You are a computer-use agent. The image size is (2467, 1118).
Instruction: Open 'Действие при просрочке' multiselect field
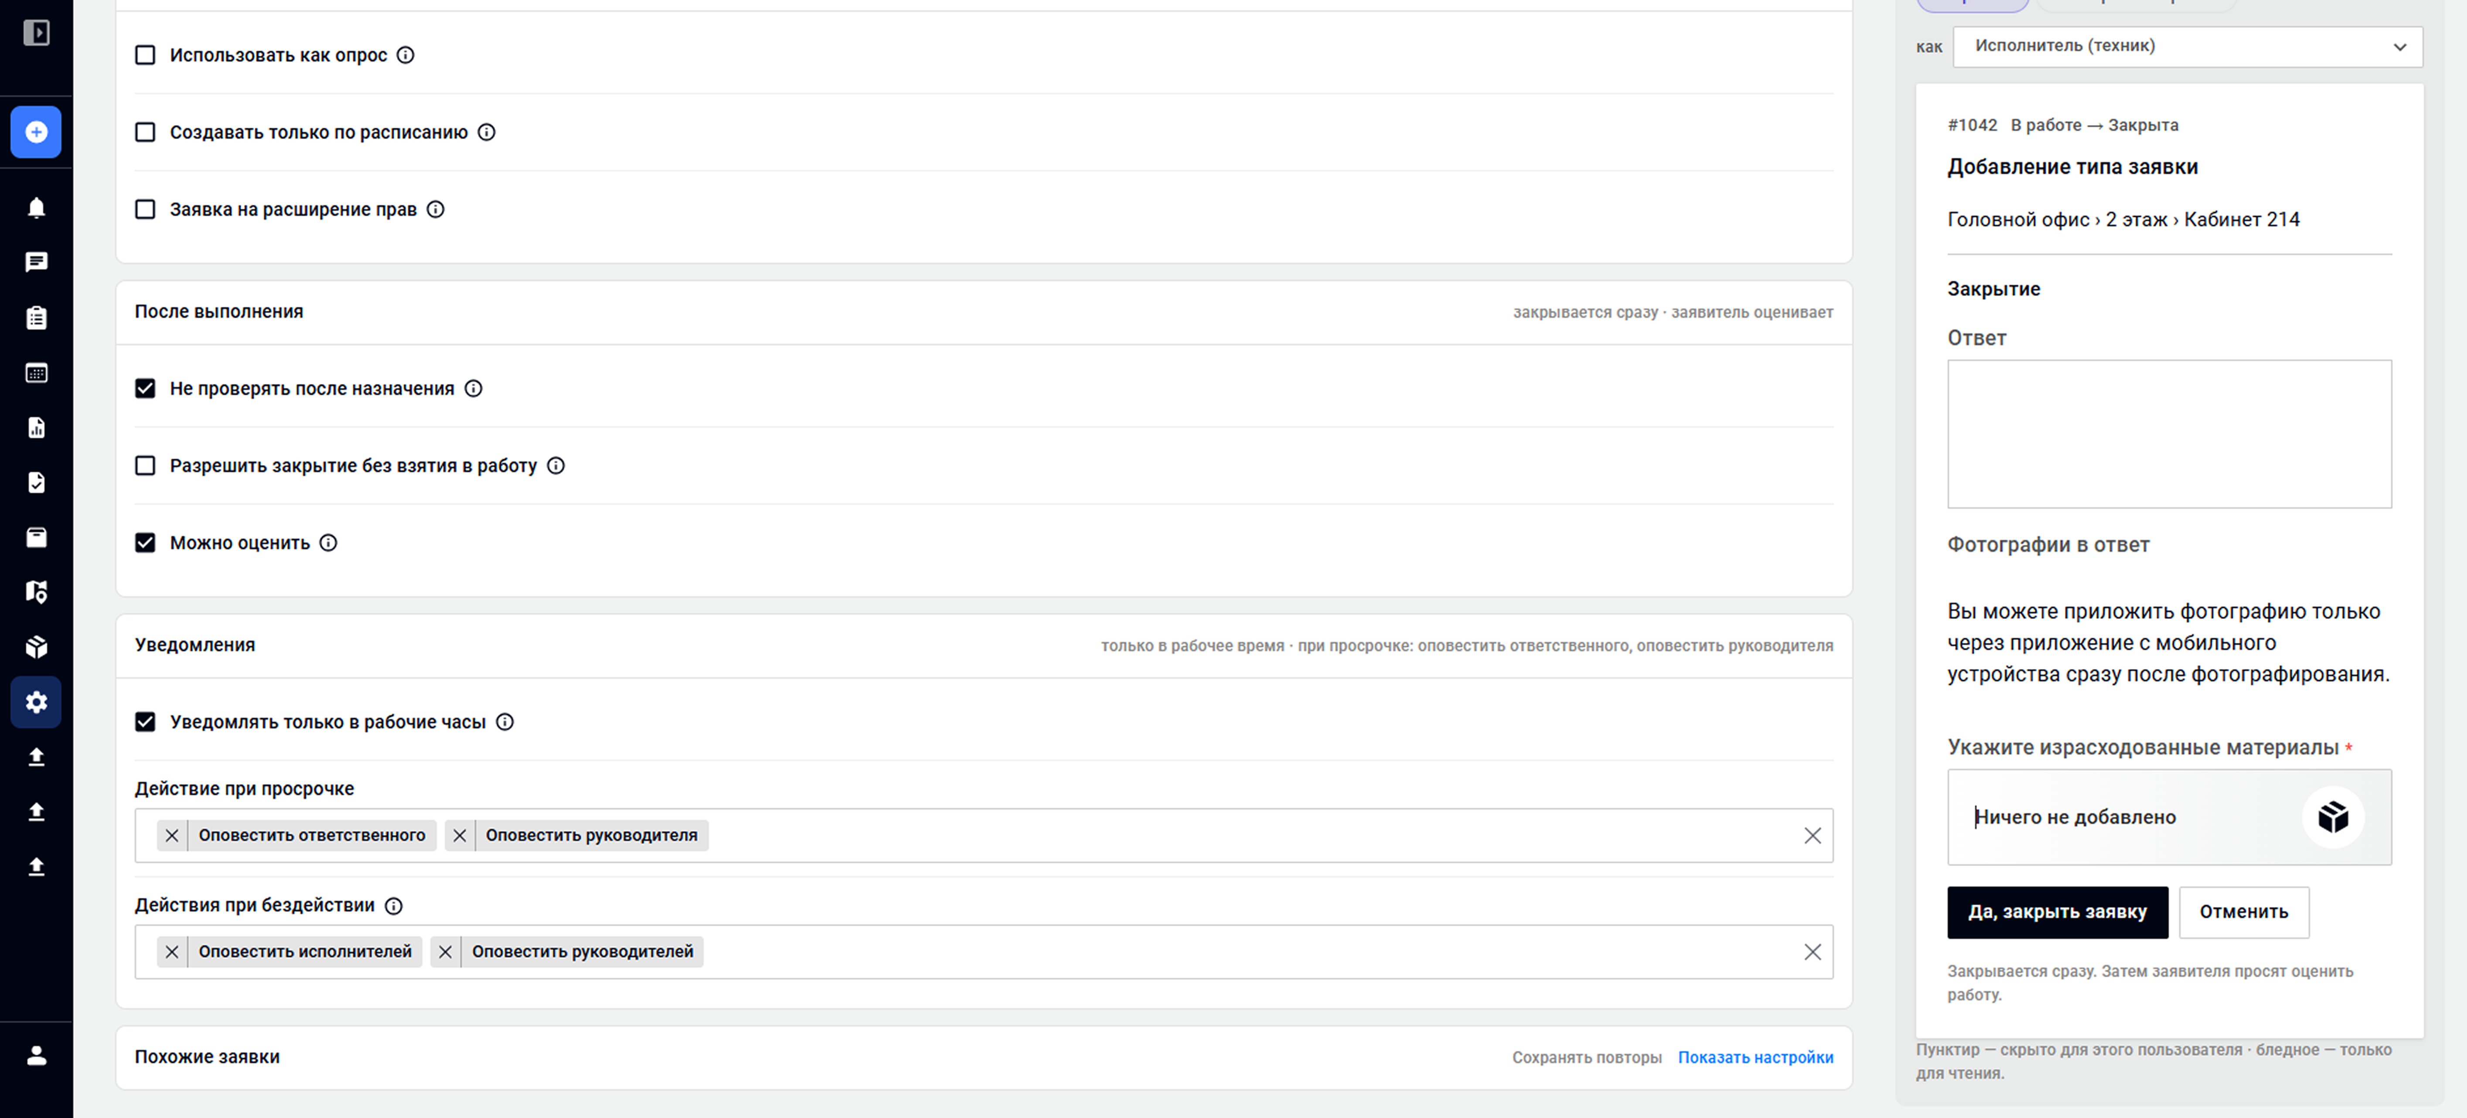coord(984,836)
